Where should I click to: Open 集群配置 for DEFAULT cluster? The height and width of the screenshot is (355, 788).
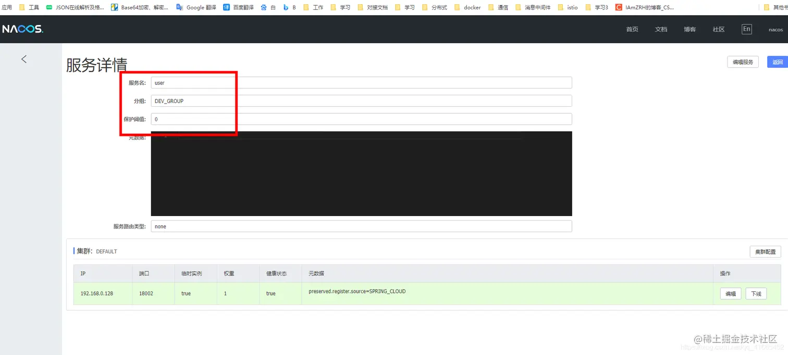765,251
